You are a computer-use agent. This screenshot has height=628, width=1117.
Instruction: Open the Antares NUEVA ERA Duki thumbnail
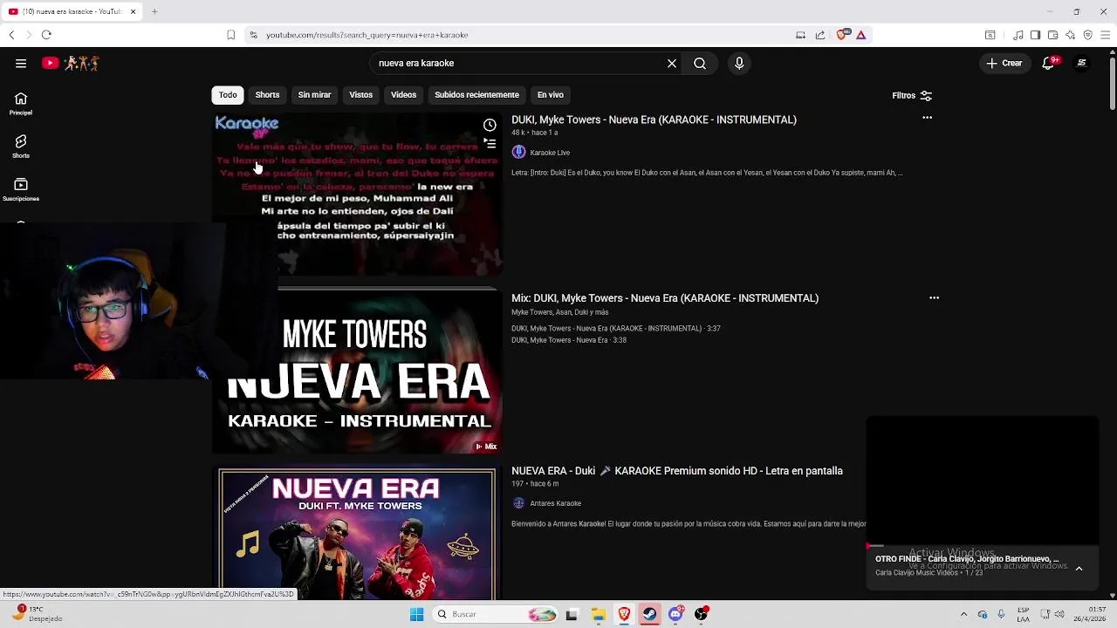tap(357, 535)
